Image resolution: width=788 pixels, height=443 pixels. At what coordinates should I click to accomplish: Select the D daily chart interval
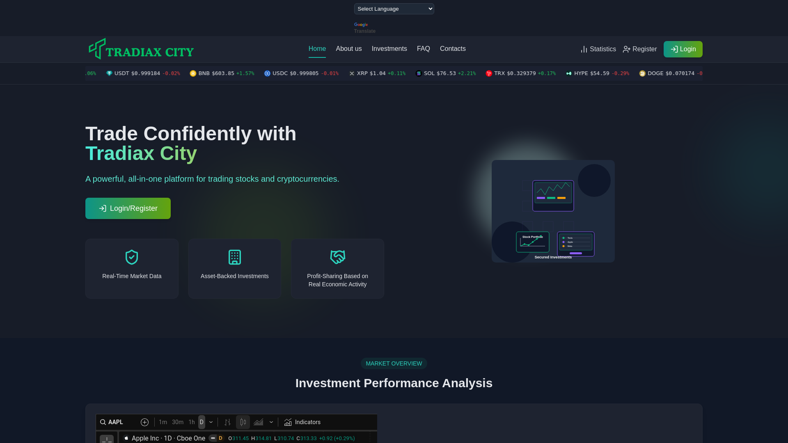coord(202,422)
